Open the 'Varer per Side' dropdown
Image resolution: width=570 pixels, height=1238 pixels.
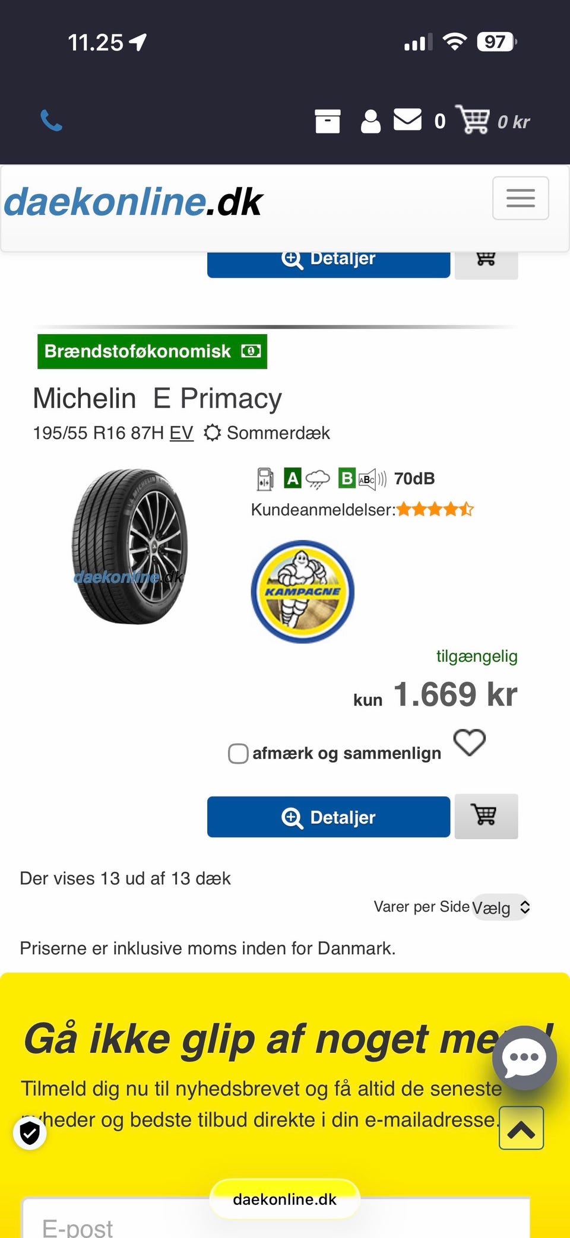500,907
